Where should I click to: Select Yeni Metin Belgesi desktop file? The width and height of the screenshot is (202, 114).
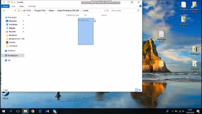161,37
